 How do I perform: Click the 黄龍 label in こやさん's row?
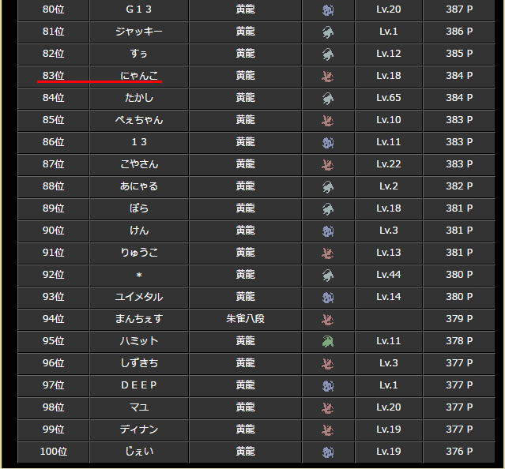(245, 164)
